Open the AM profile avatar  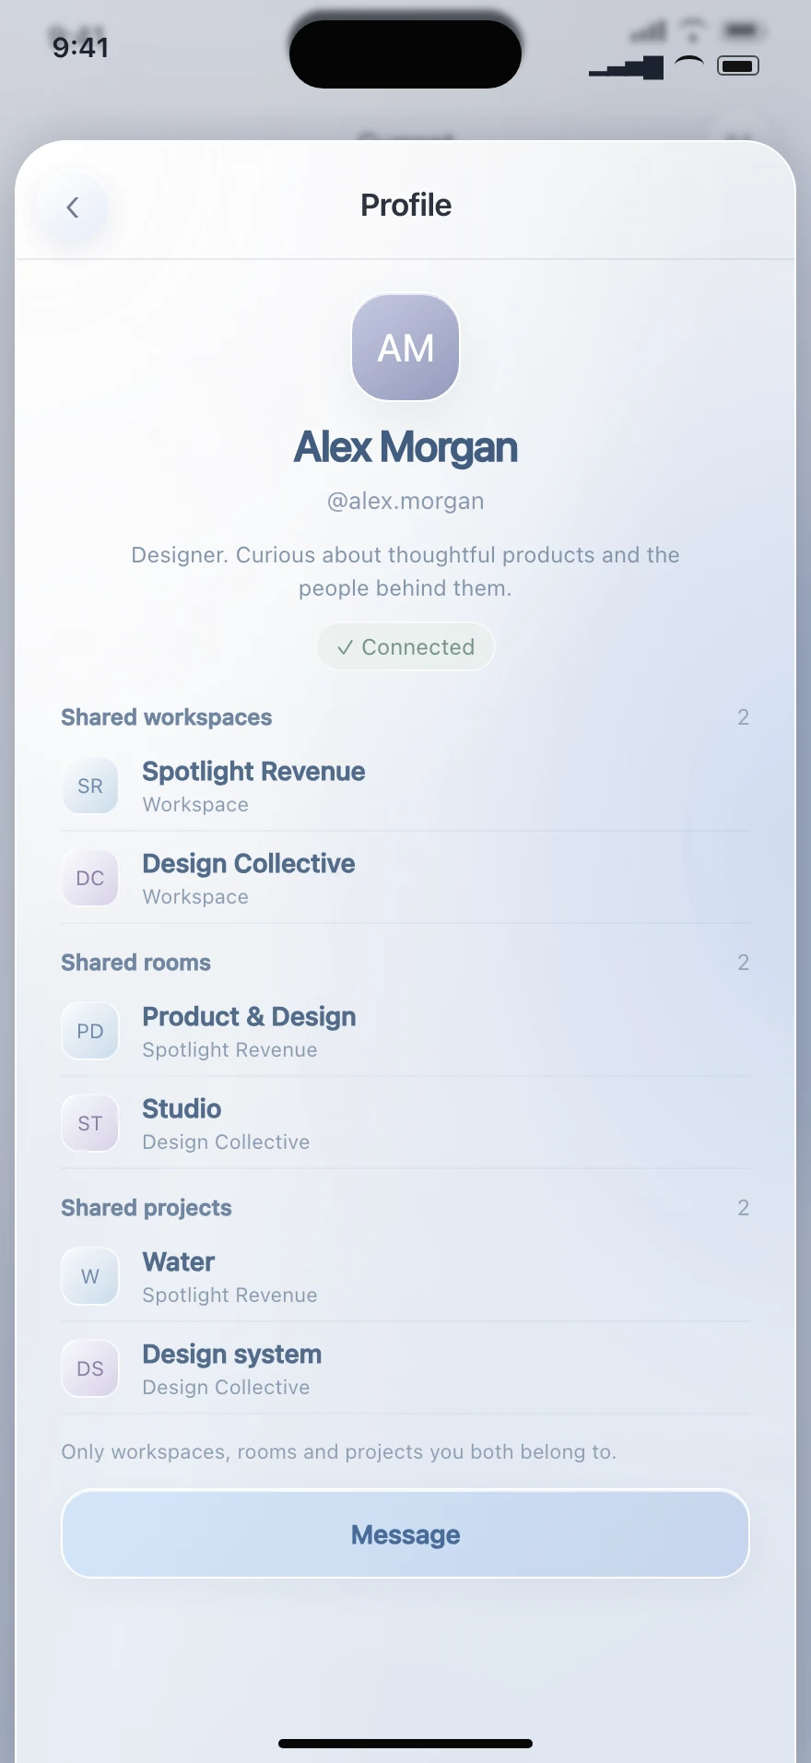(405, 348)
